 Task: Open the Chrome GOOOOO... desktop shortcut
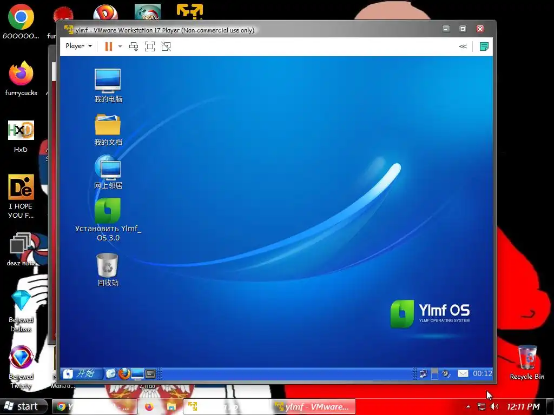click(x=21, y=22)
